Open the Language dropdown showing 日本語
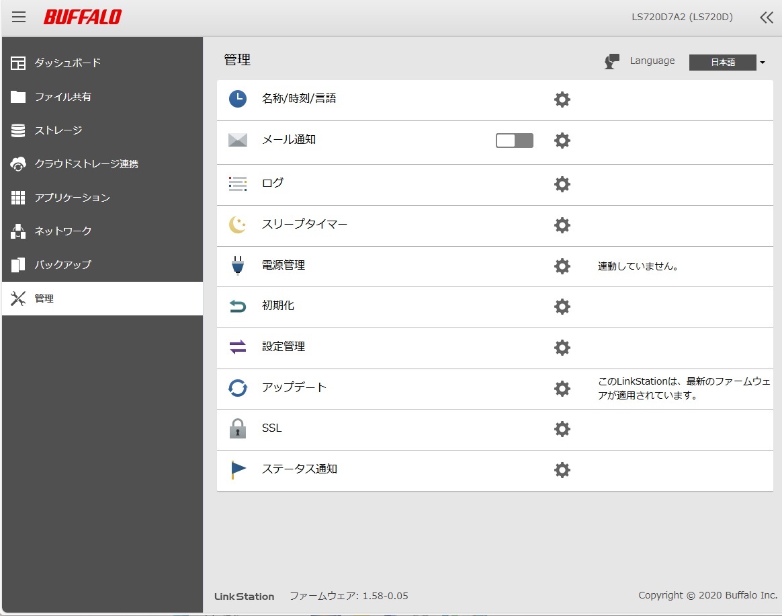 pos(727,63)
